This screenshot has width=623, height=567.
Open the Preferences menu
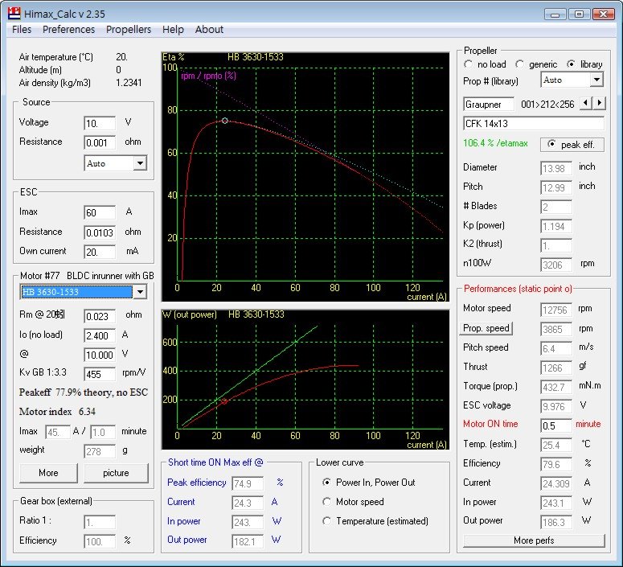click(68, 30)
